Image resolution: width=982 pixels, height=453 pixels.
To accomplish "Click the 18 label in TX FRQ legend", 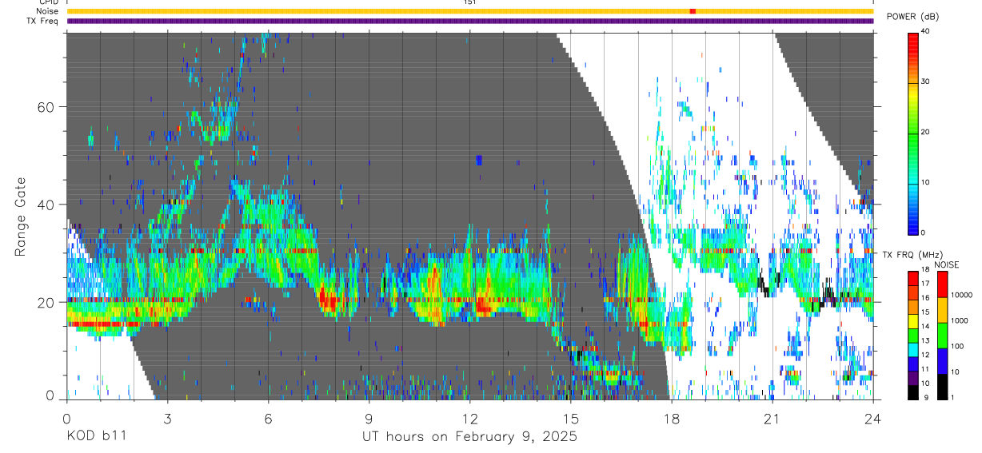I will (924, 271).
